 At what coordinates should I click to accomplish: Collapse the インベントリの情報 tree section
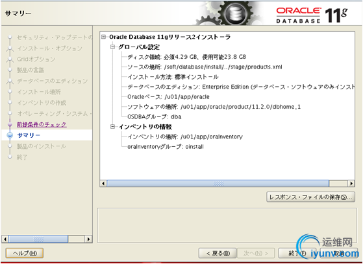pyautogui.click(x=112, y=127)
